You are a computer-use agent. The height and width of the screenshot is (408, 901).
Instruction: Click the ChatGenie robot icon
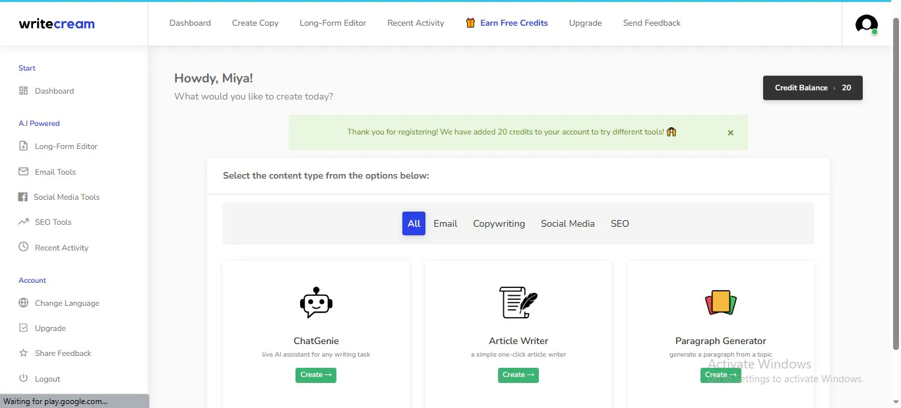click(316, 303)
